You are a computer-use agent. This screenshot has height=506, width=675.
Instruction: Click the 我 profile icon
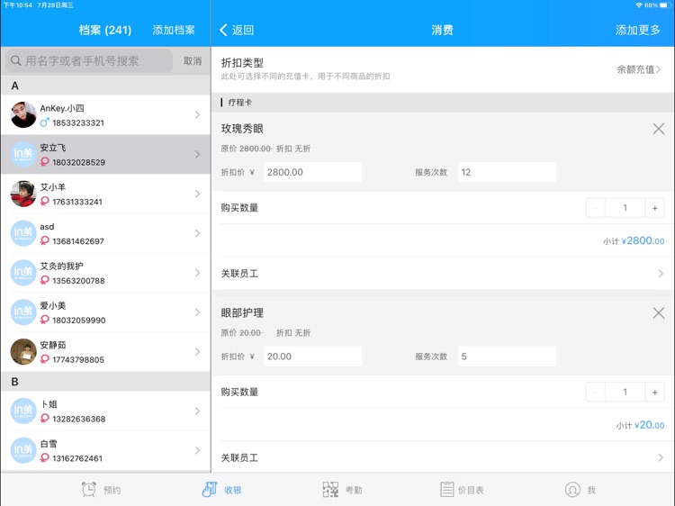click(572, 490)
